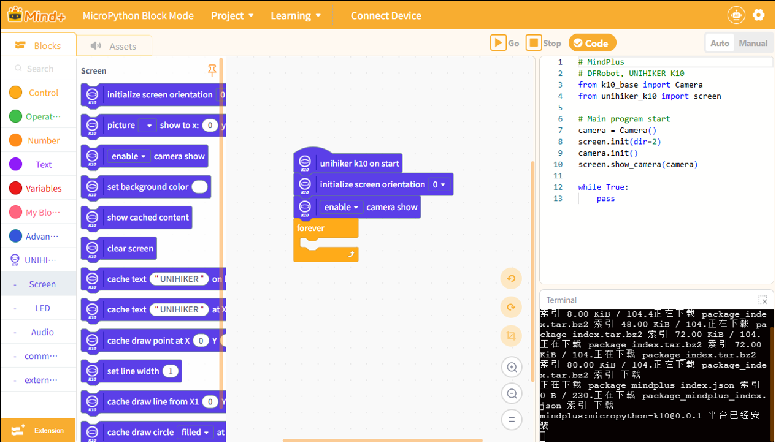Open the Learning dropdown menu
This screenshot has width=776, height=443.
point(296,16)
